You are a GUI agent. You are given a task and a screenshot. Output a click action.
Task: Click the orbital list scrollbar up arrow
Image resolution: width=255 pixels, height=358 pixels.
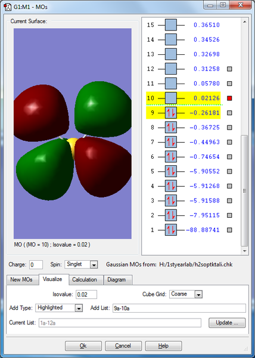coord(244,22)
